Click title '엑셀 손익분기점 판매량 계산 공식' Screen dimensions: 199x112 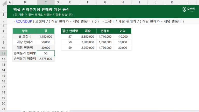point(41,10)
